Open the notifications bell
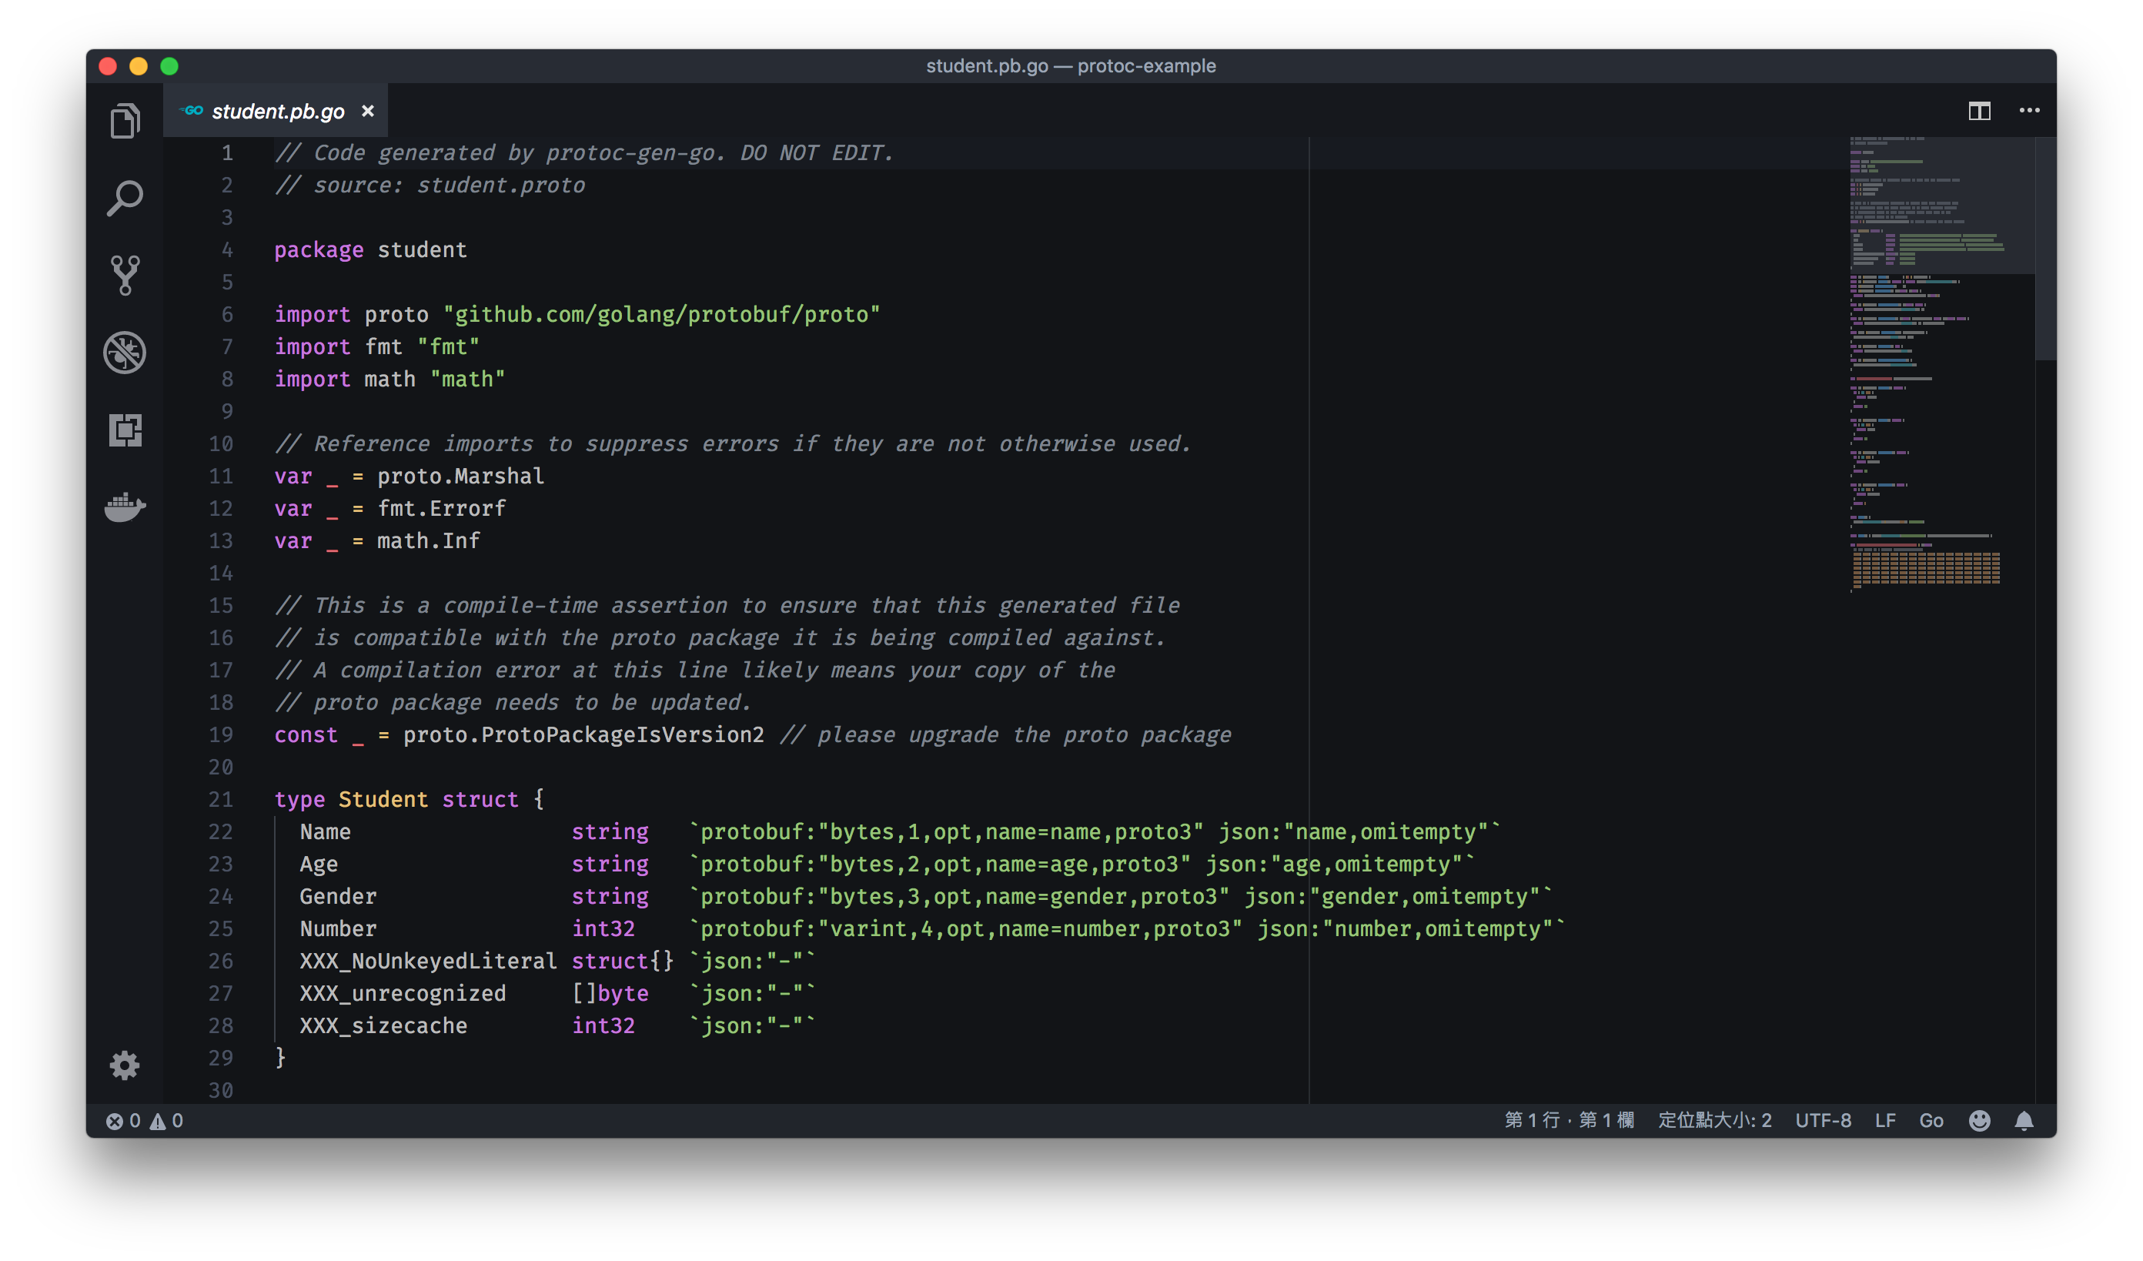 (2024, 1121)
